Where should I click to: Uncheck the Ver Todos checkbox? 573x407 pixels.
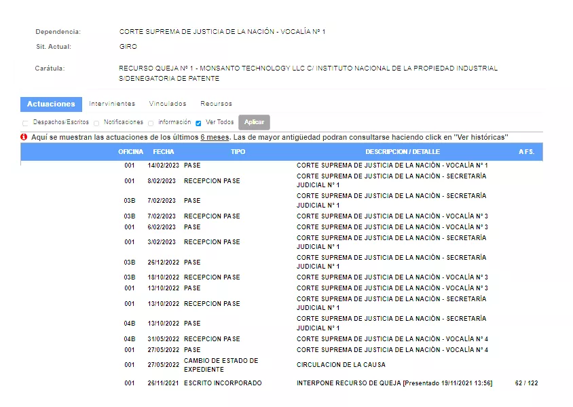click(x=198, y=123)
